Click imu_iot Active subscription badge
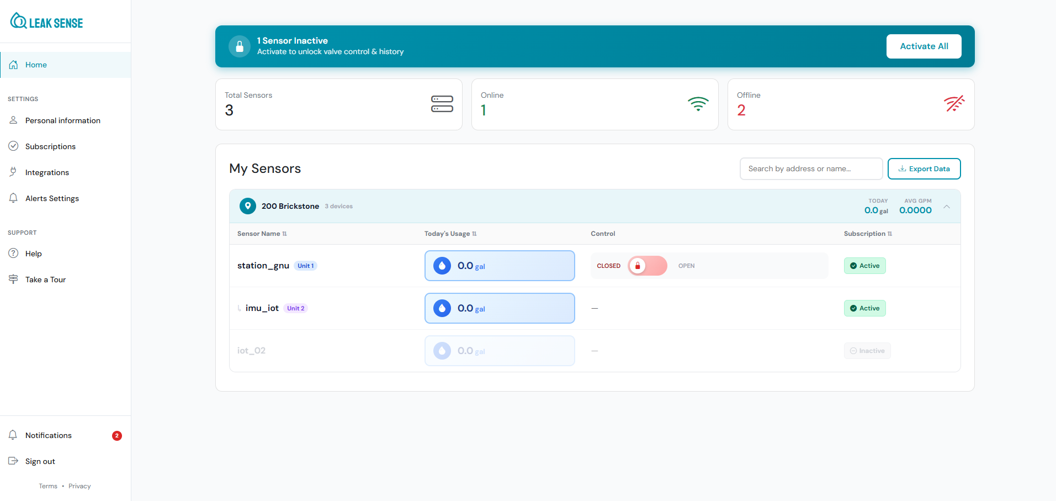Viewport: 1056px width, 501px height. [864, 308]
